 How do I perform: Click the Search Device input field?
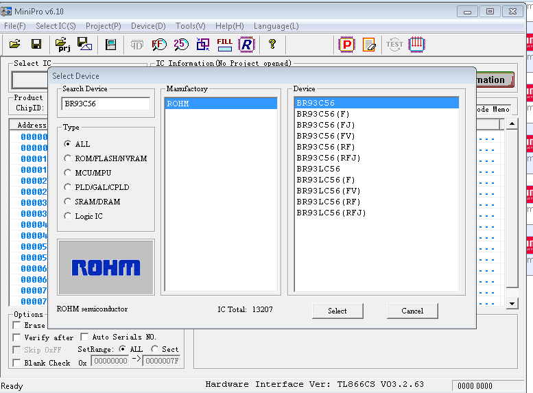coord(106,104)
